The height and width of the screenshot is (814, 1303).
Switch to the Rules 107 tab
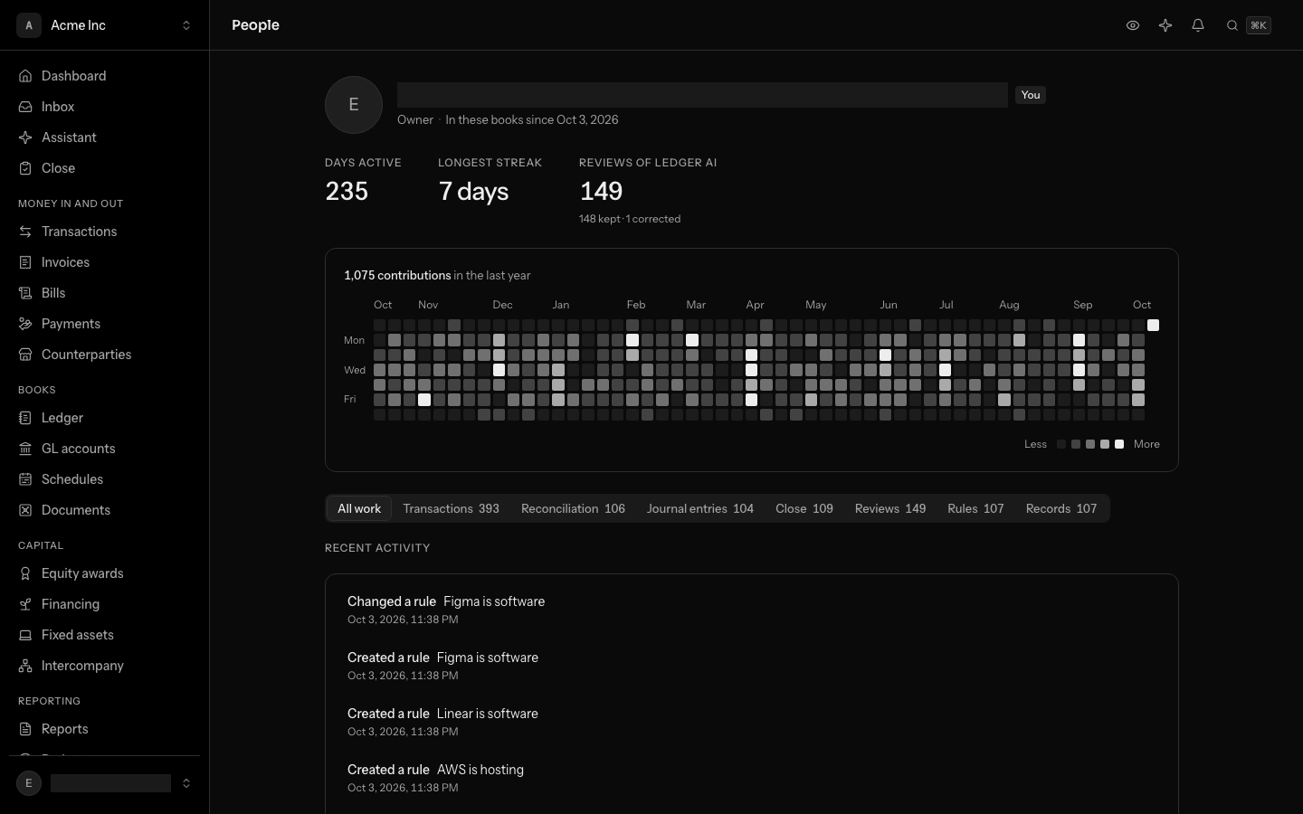[975, 508]
